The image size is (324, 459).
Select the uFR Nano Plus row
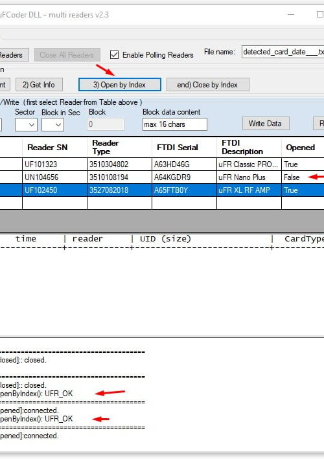click(162, 177)
